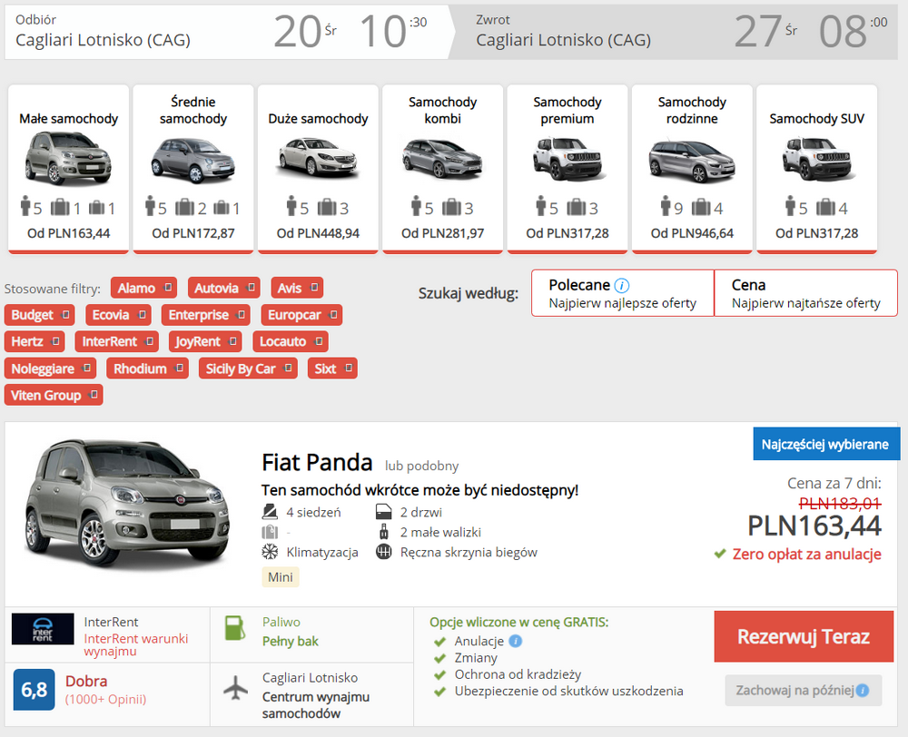
Task: Select Samochody SUV category card
Action: 817,169
